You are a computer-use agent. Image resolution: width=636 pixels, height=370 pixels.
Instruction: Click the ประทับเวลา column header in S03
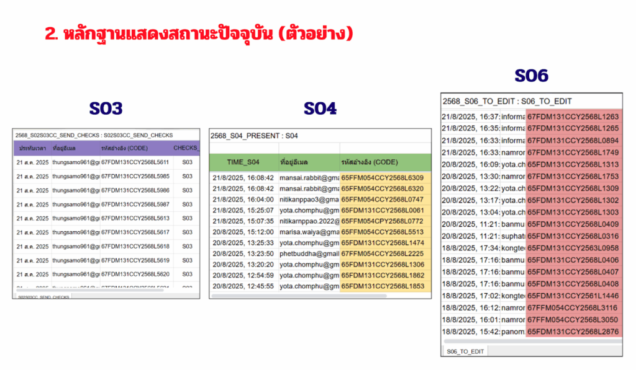pyautogui.click(x=34, y=149)
